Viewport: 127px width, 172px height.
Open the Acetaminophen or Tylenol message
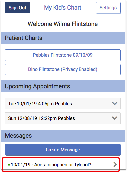(x=61, y=165)
